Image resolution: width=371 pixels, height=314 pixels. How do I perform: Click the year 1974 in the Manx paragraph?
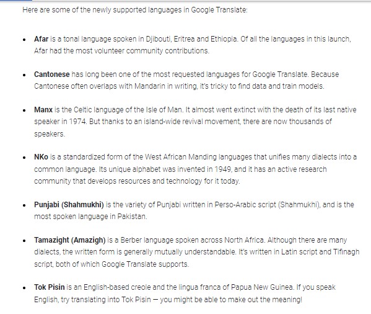[78, 122]
